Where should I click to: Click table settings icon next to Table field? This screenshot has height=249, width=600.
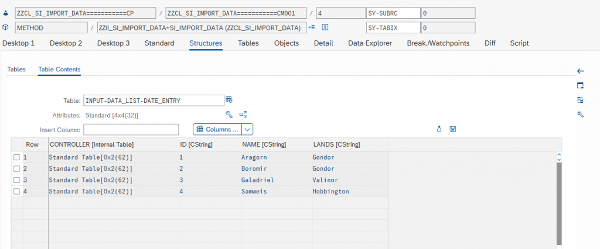(229, 100)
